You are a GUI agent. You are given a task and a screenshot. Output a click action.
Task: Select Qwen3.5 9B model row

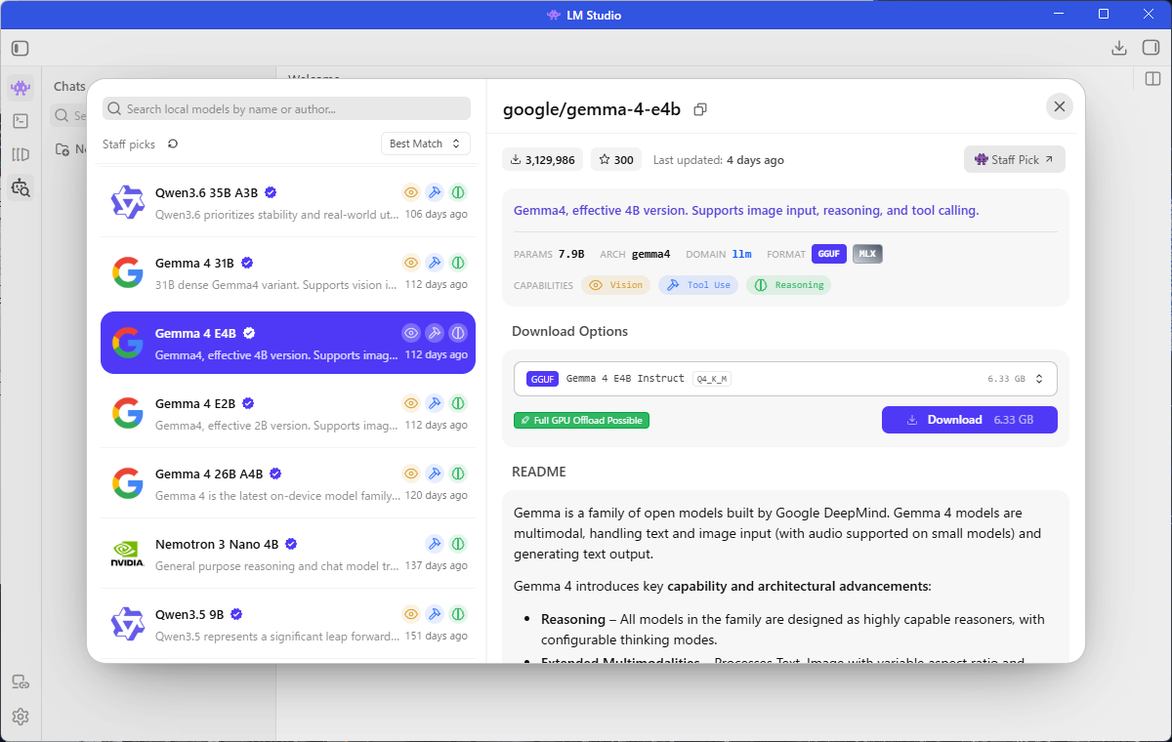pyautogui.click(x=288, y=624)
